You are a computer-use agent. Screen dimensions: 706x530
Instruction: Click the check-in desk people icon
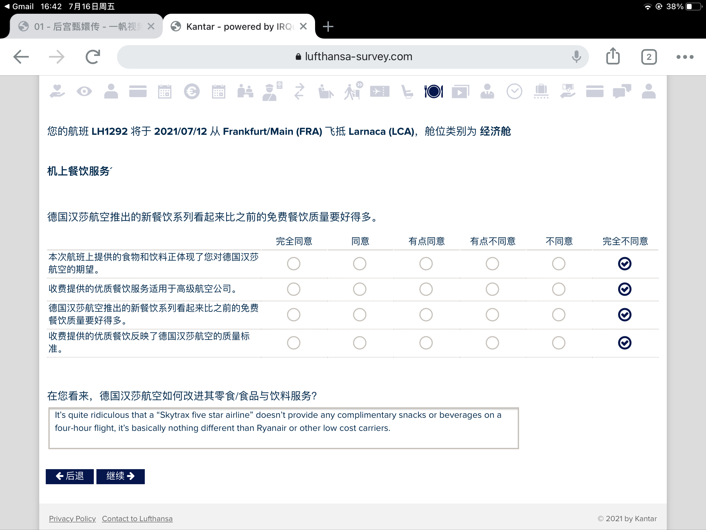click(x=245, y=91)
